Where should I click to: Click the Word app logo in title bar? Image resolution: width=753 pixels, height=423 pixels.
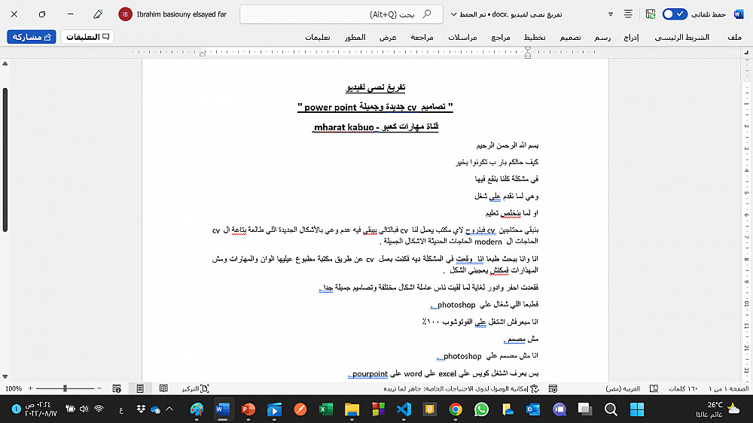[739, 14]
